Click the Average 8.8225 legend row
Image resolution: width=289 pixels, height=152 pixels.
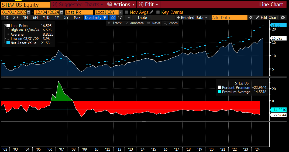click(x=30, y=34)
